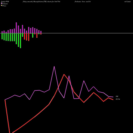The width and height of the screenshot is (133, 133).
Task: Select the 'Price' legend label
Action: point(4,6)
